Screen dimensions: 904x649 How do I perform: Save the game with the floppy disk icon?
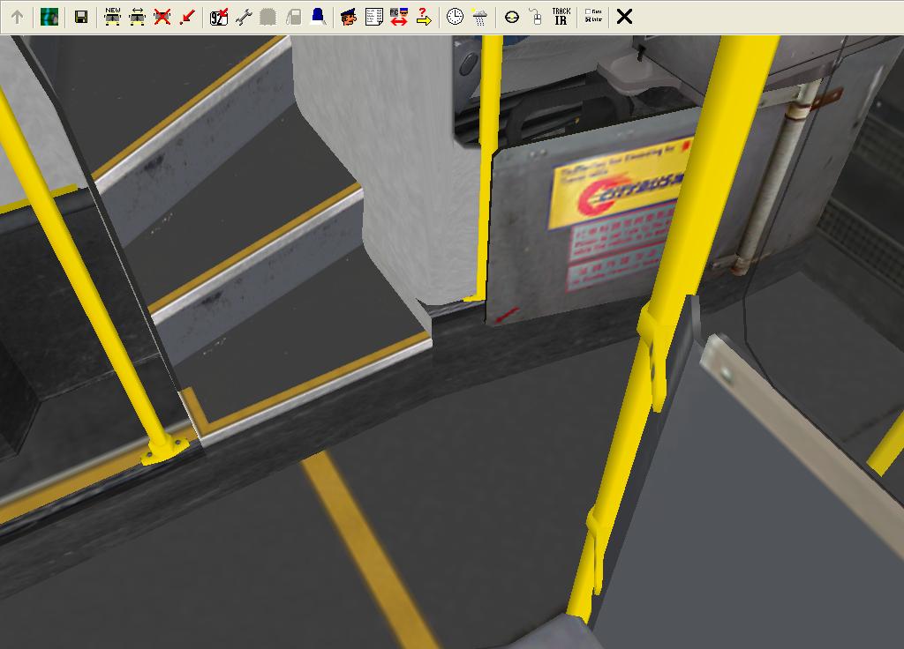81,17
